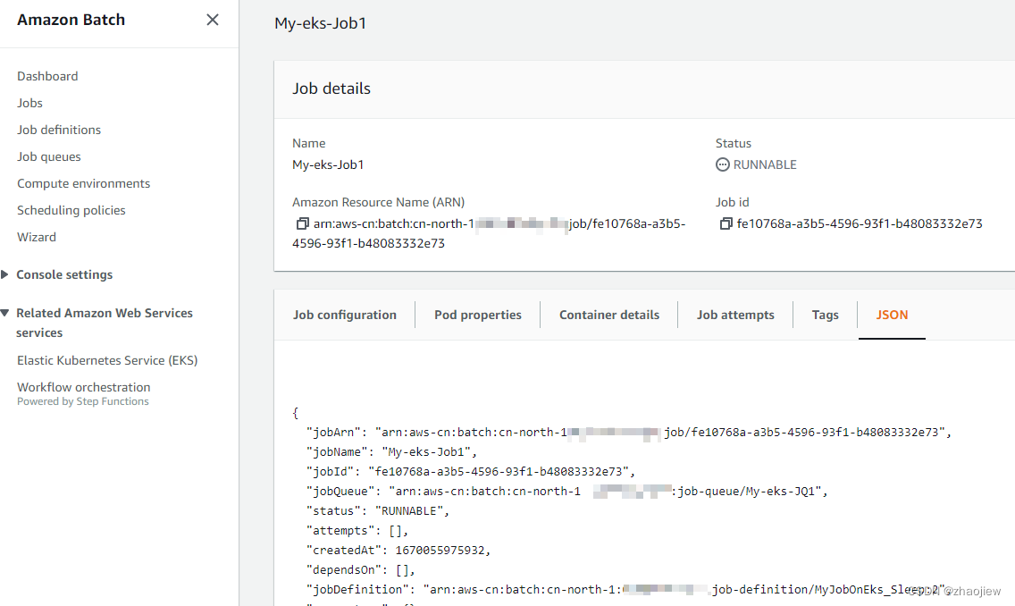
Task: Copy the Job id with copy icon
Action: 726,223
